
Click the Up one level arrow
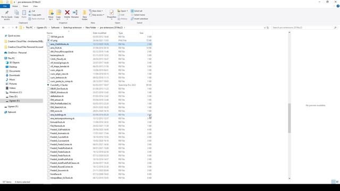click(x=16, y=28)
